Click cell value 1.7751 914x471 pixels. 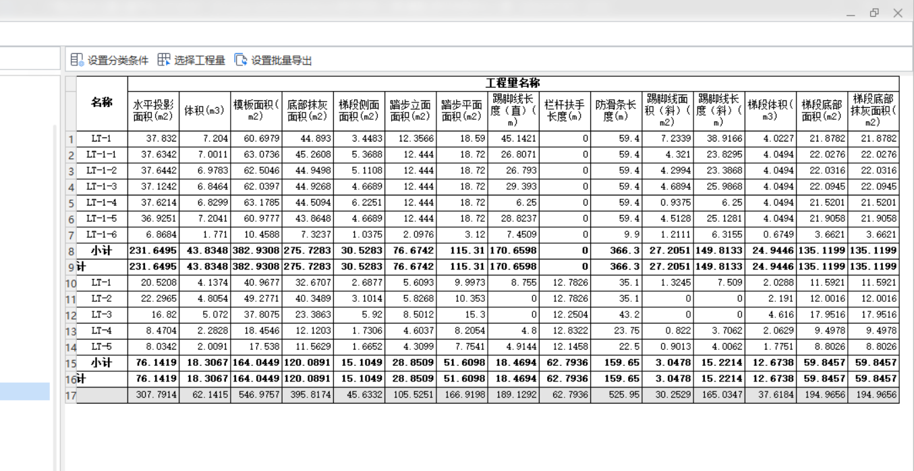click(x=770, y=347)
